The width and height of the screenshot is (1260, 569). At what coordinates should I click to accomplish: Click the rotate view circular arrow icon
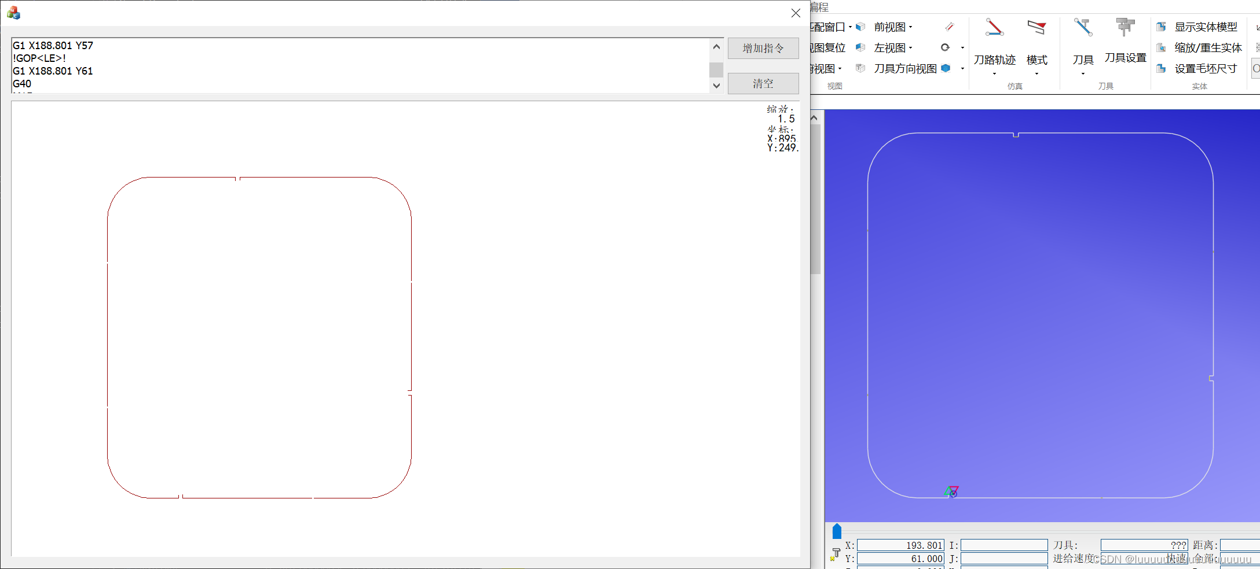pyautogui.click(x=945, y=47)
